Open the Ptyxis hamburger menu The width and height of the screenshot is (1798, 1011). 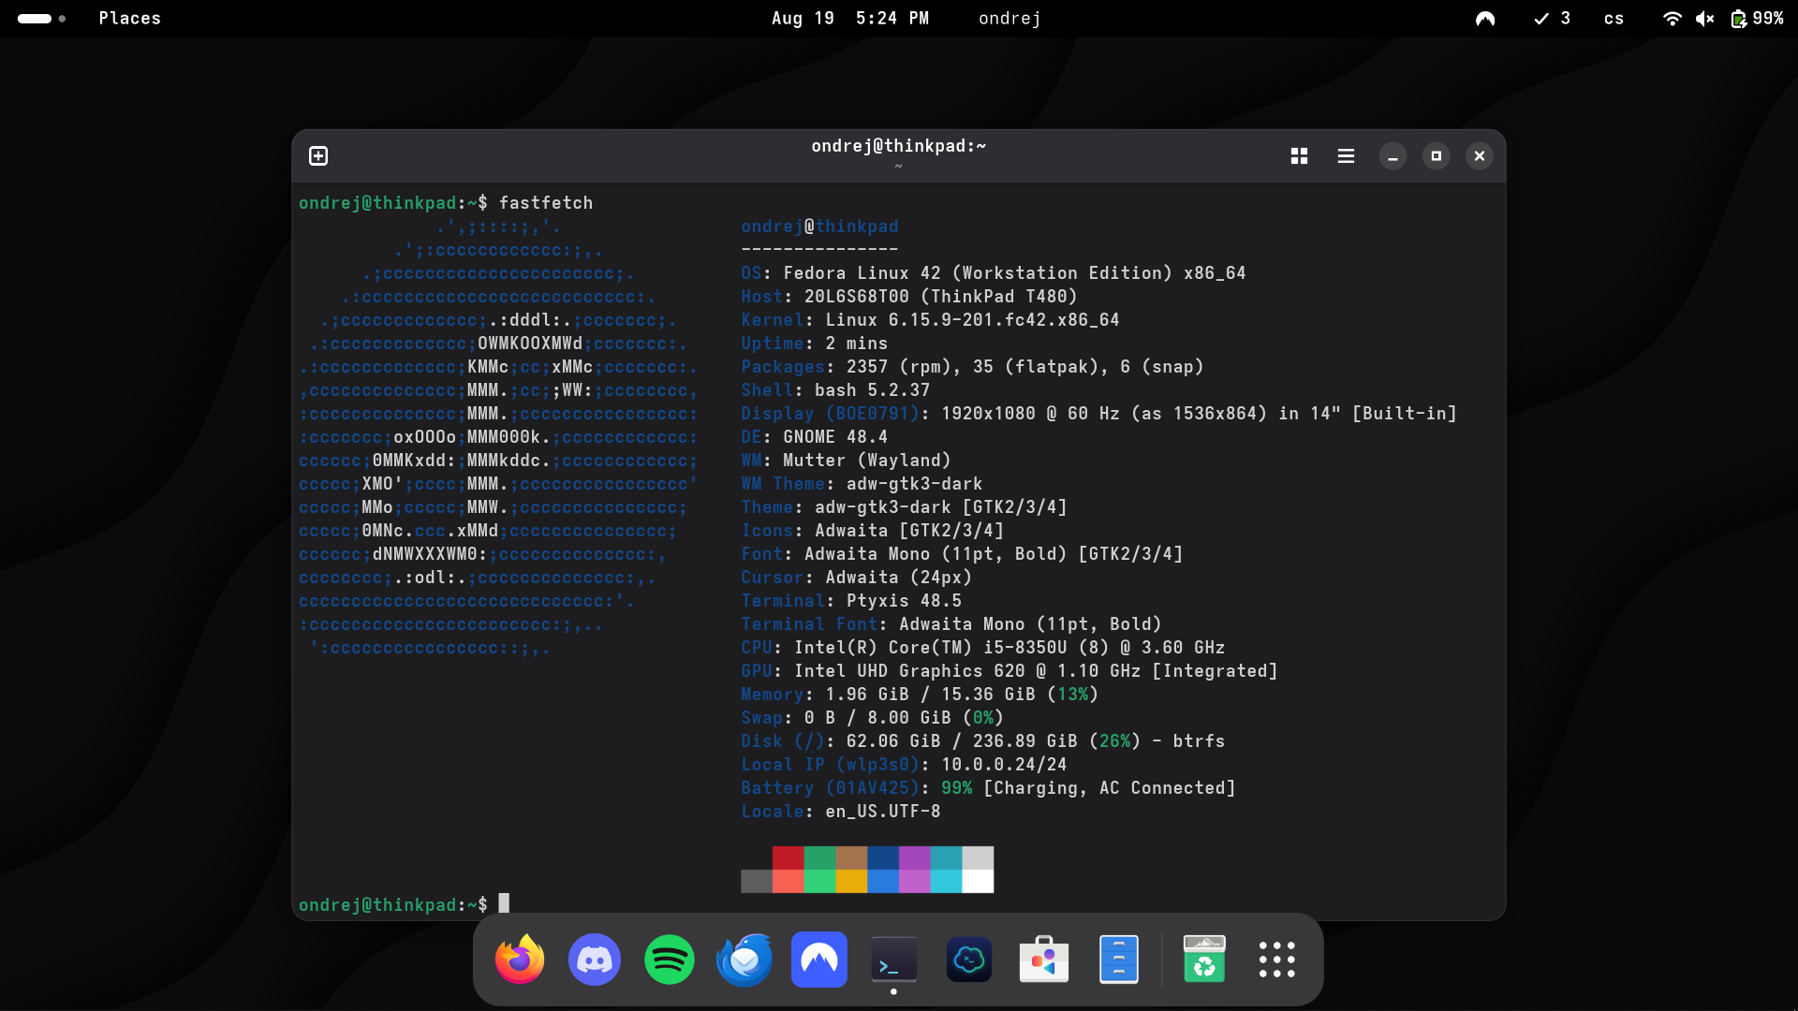[x=1346, y=155]
